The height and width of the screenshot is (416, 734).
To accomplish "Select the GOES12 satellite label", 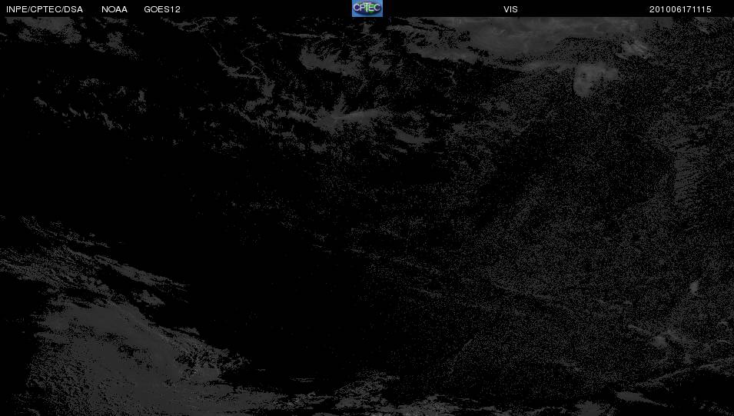I will point(162,9).
